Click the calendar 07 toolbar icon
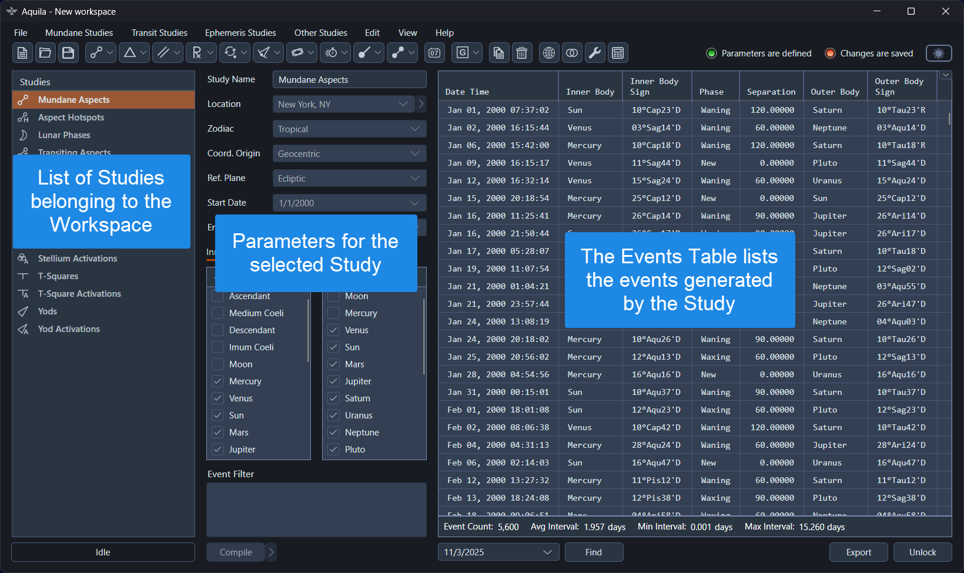 434,53
